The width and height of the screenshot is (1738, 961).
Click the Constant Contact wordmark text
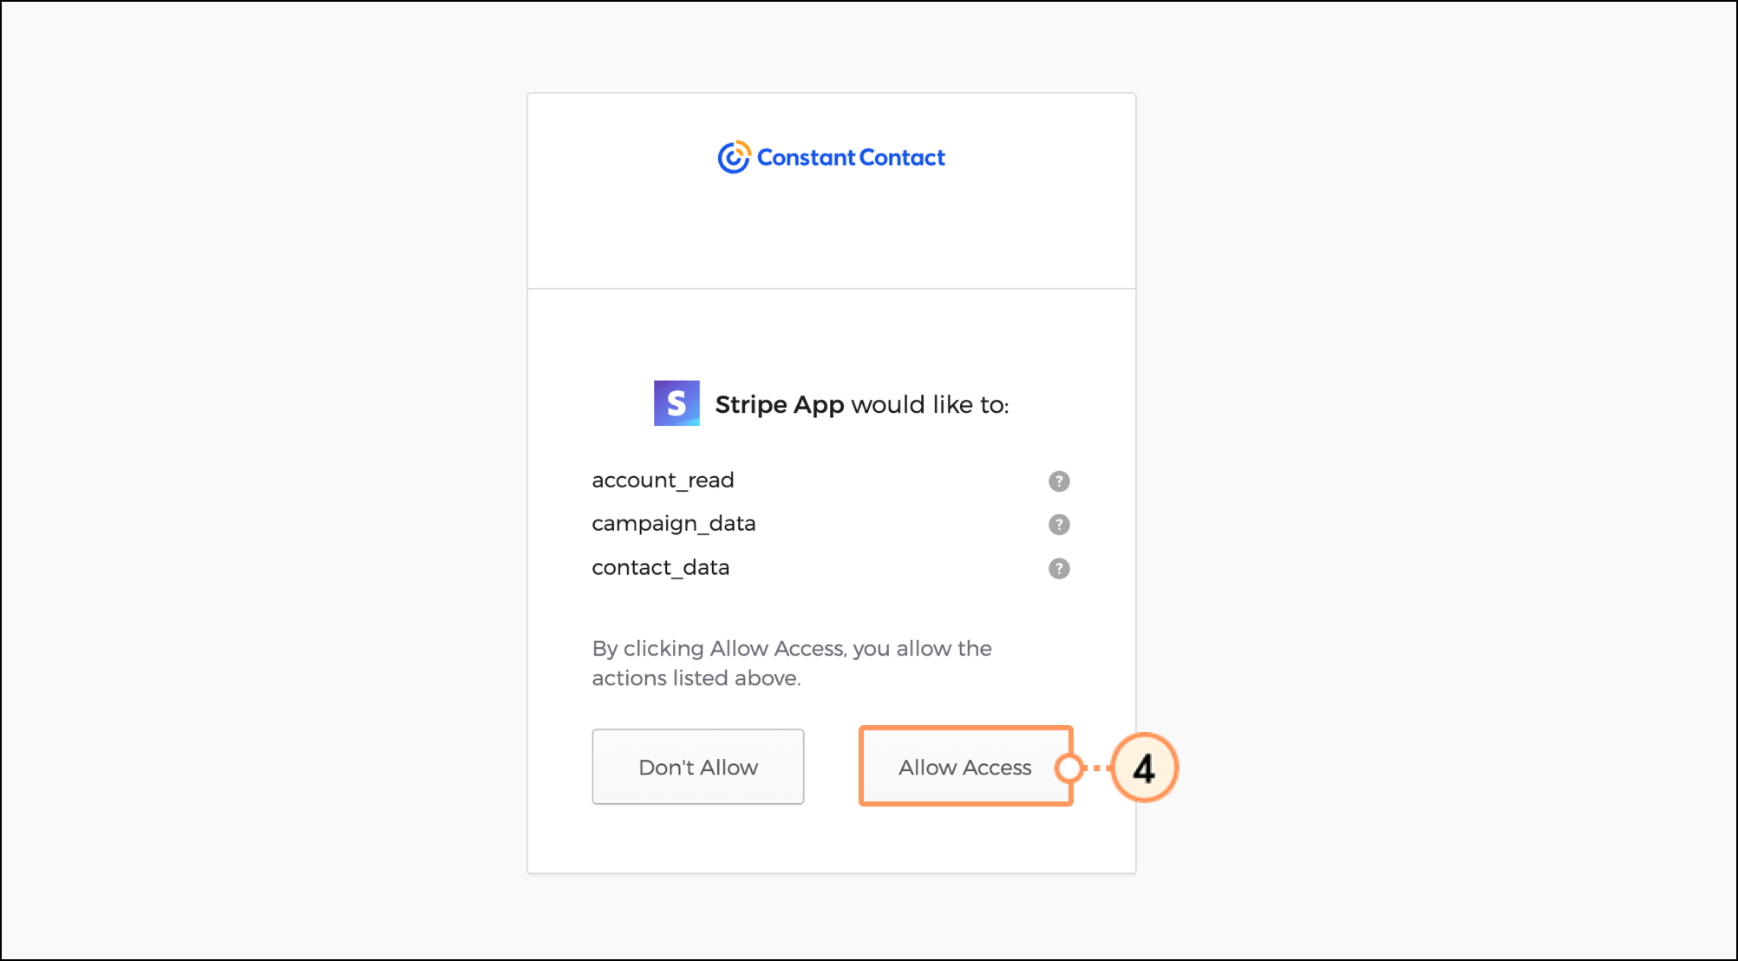pos(851,157)
